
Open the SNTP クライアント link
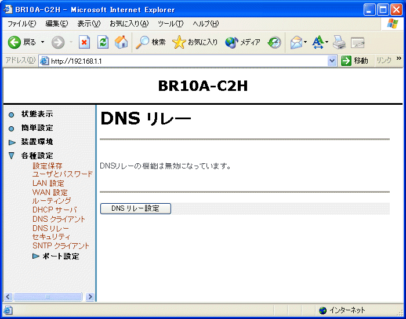pos(61,246)
